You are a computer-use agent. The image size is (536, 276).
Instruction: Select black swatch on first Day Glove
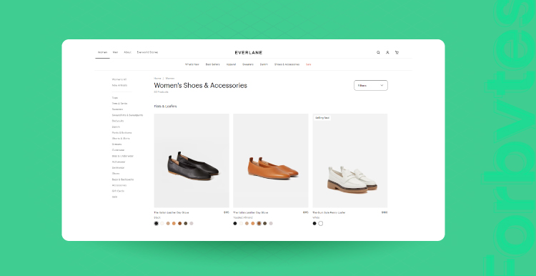coord(157,223)
